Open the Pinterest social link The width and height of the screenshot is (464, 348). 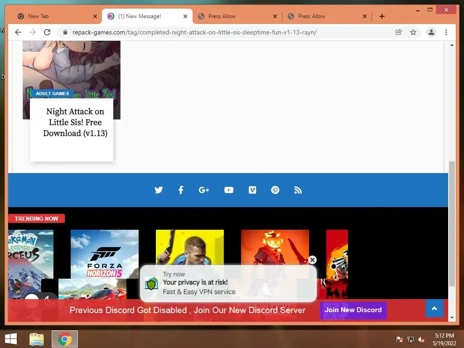click(275, 190)
